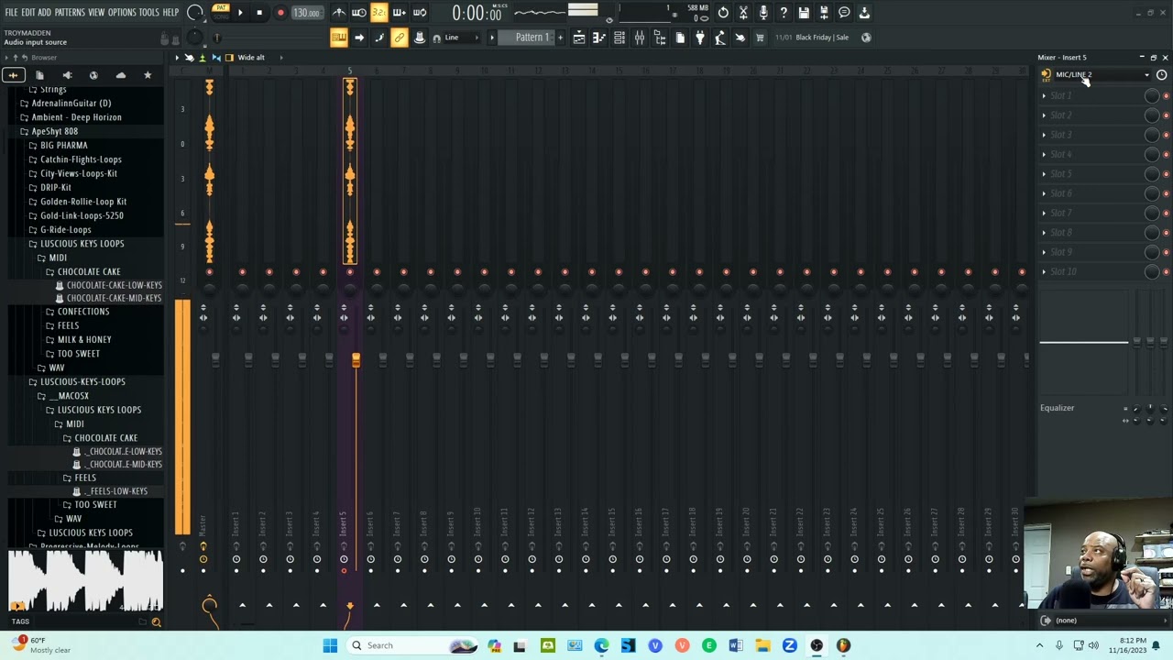This screenshot has width=1173, height=660.
Task: Click the Insert 5 volume fader
Action: point(356,361)
